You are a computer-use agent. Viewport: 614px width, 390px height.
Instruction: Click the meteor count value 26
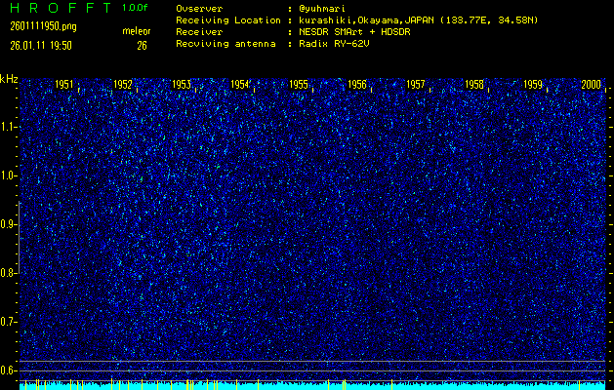click(x=142, y=45)
